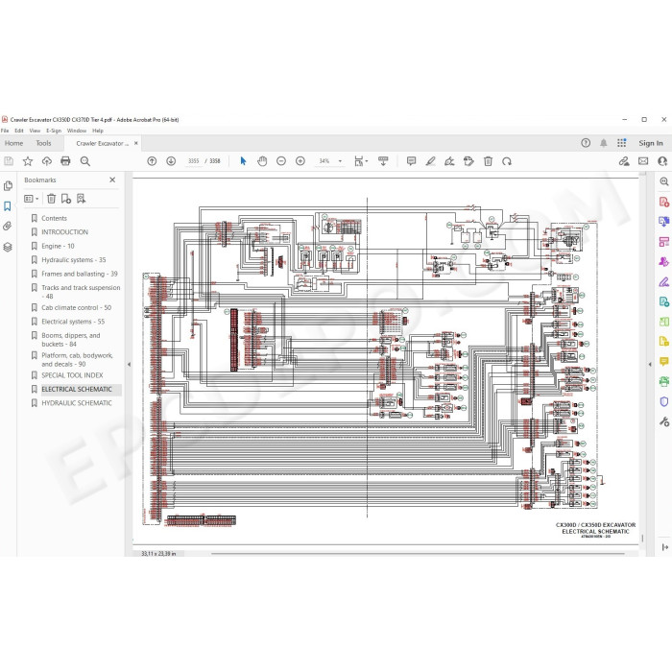Expand bookmark options dropdown menu

pos(32,199)
